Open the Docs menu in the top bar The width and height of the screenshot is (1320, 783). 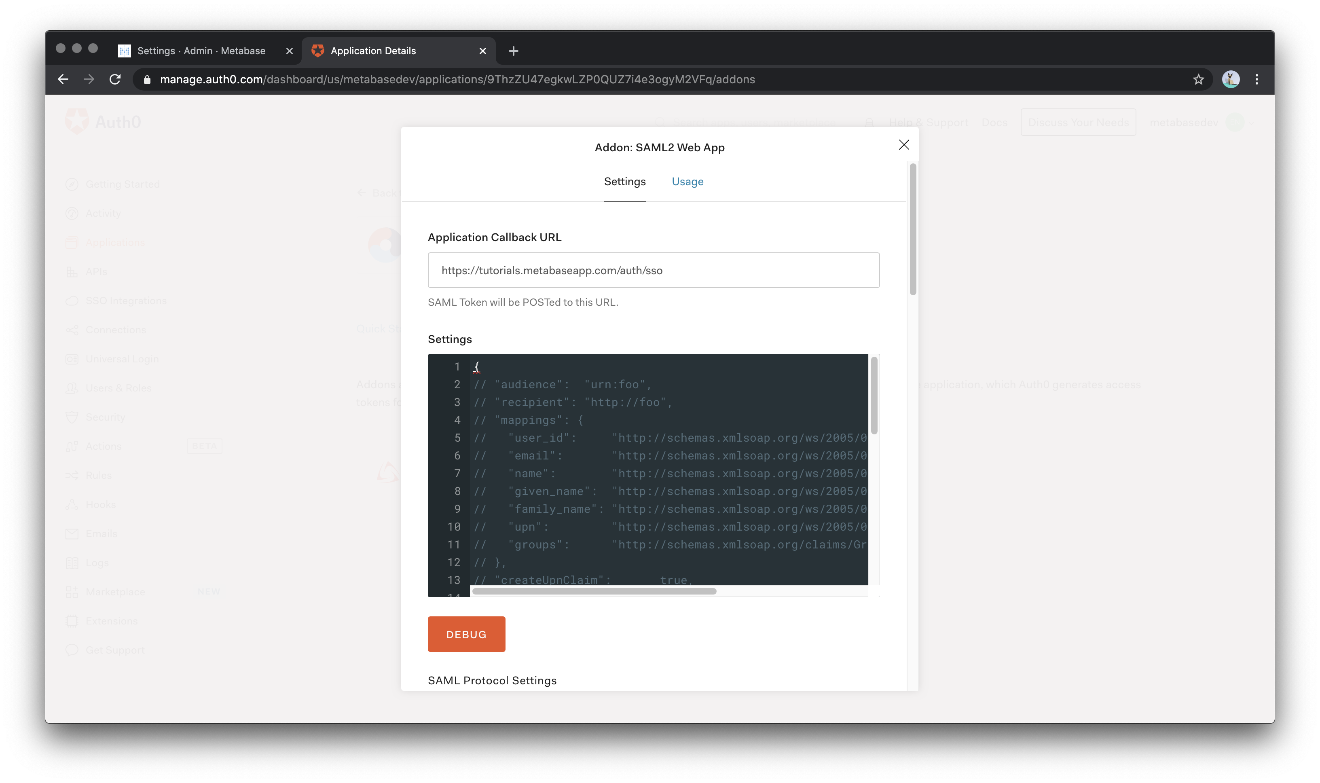click(994, 122)
